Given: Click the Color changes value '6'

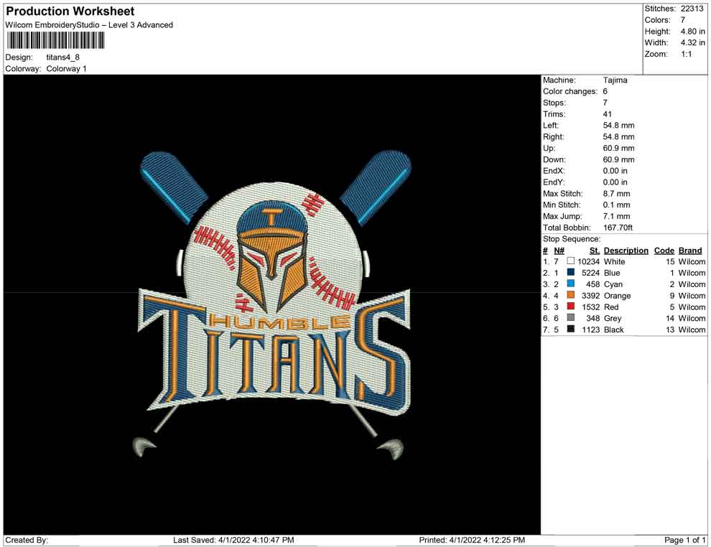Looking at the screenshot, I should [x=605, y=92].
